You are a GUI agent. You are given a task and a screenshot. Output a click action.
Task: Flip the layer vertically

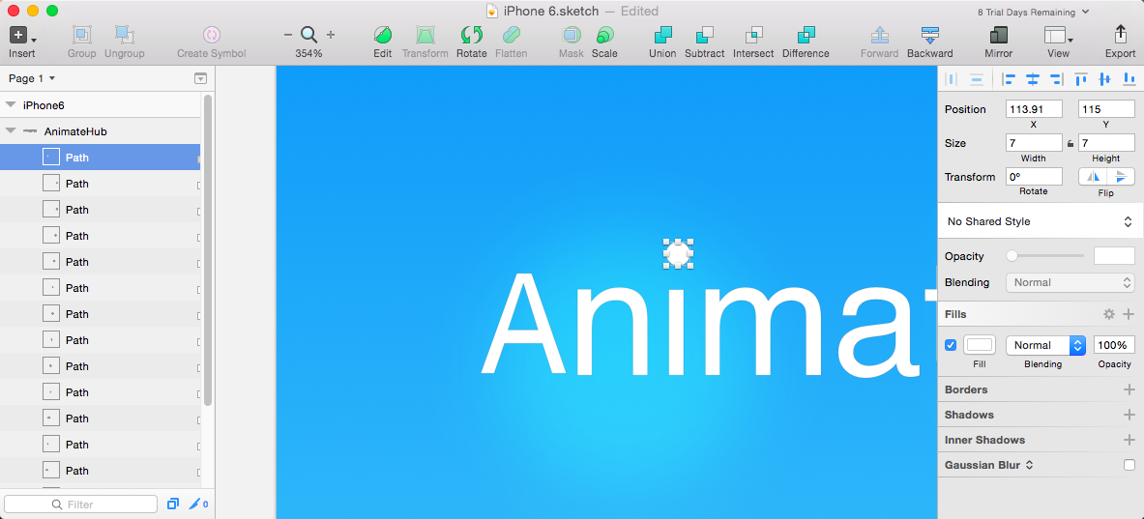[x=1122, y=177]
